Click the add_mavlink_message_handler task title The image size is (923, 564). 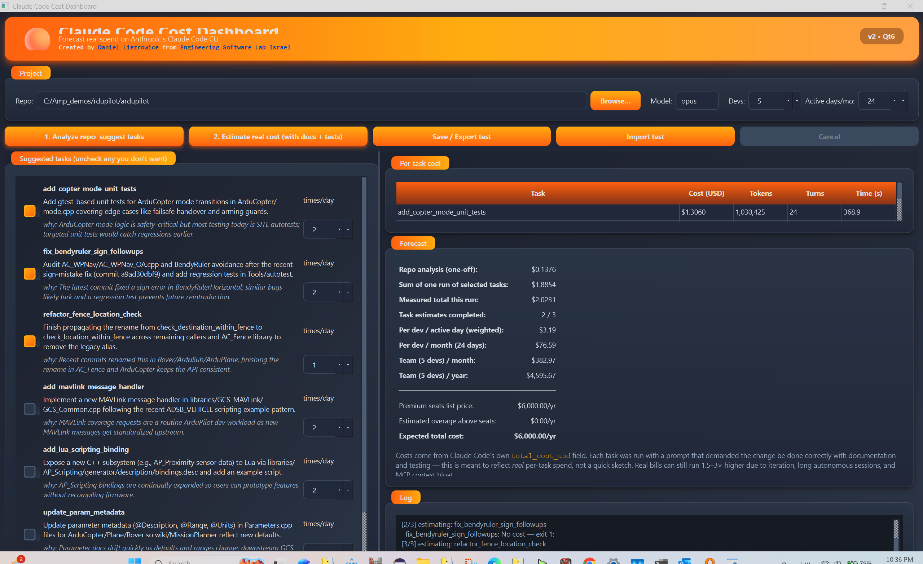pos(93,387)
